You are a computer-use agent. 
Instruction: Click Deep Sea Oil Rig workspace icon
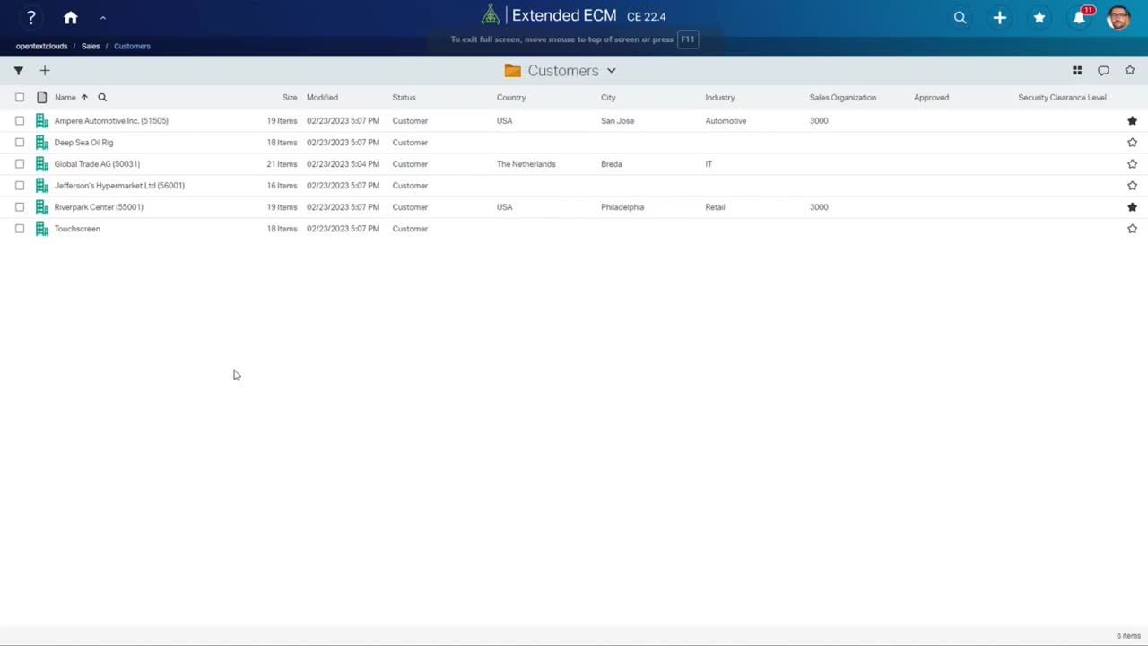(42, 143)
